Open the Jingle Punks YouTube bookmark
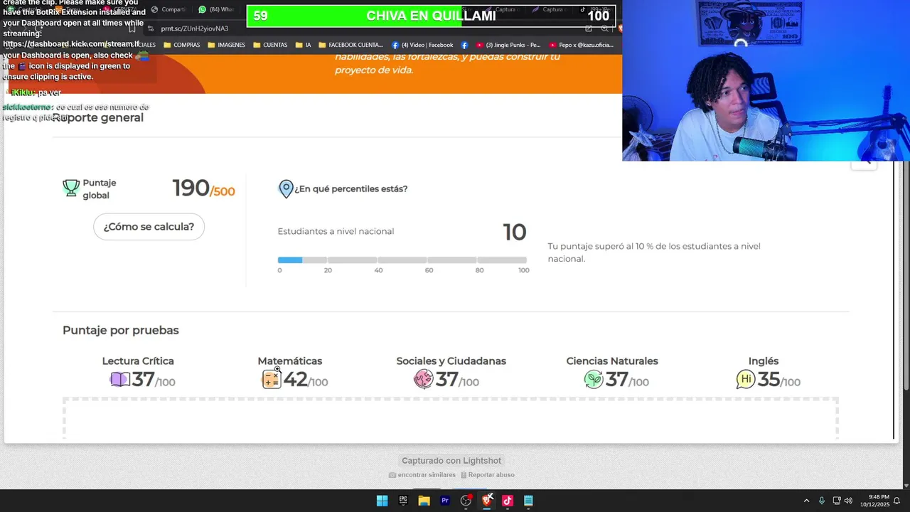Image resolution: width=910 pixels, height=512 pixels. point(508,45)
